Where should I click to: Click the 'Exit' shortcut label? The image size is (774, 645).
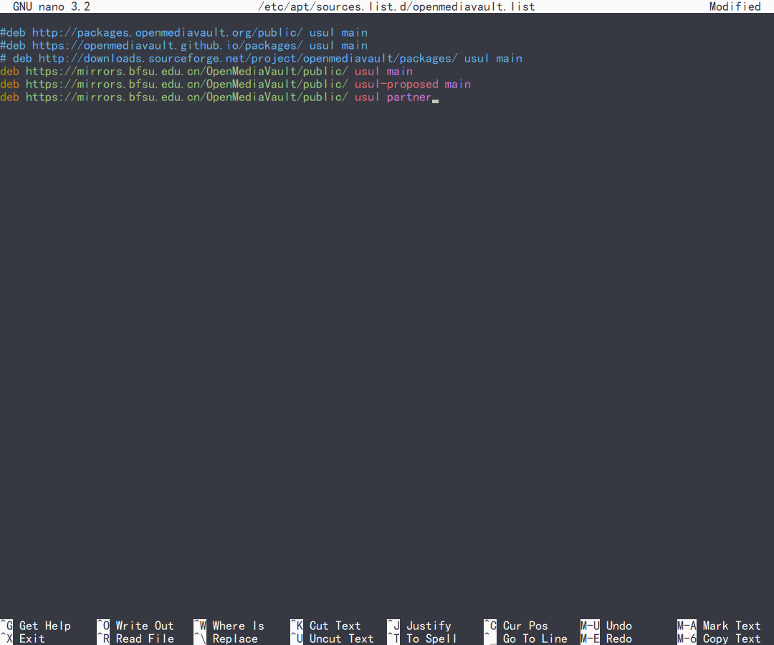(32, 639)
